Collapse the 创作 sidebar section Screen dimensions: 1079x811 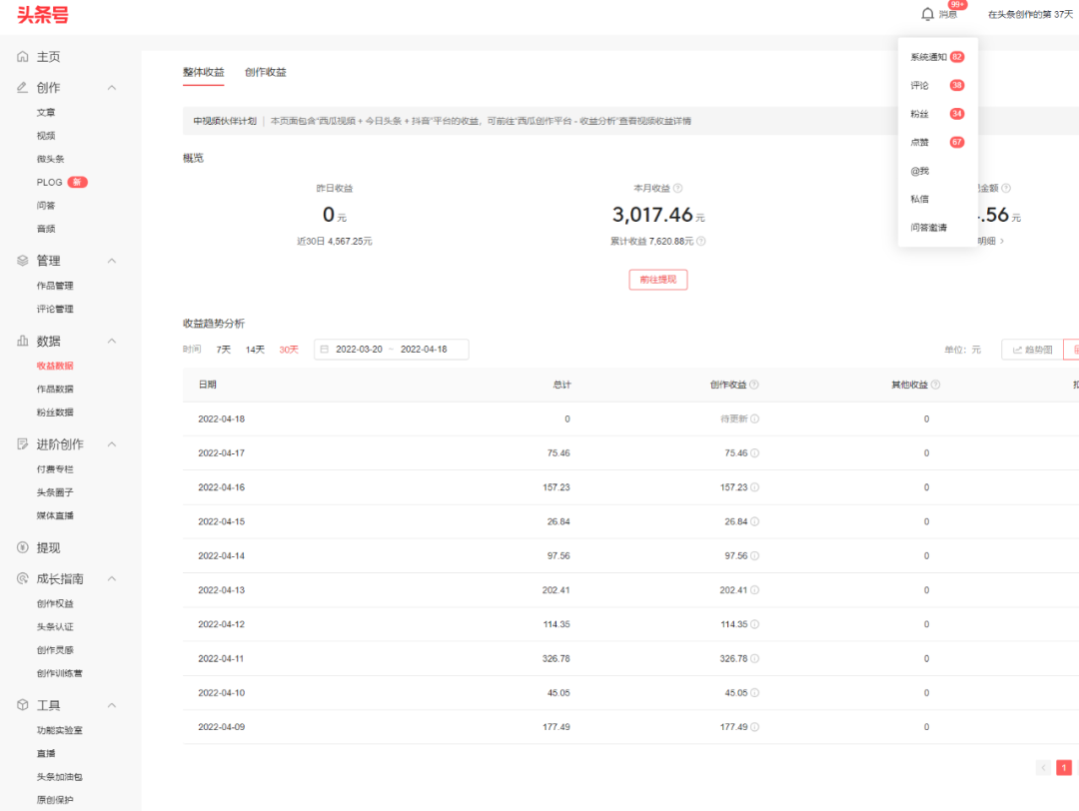(x=112, y=88)
